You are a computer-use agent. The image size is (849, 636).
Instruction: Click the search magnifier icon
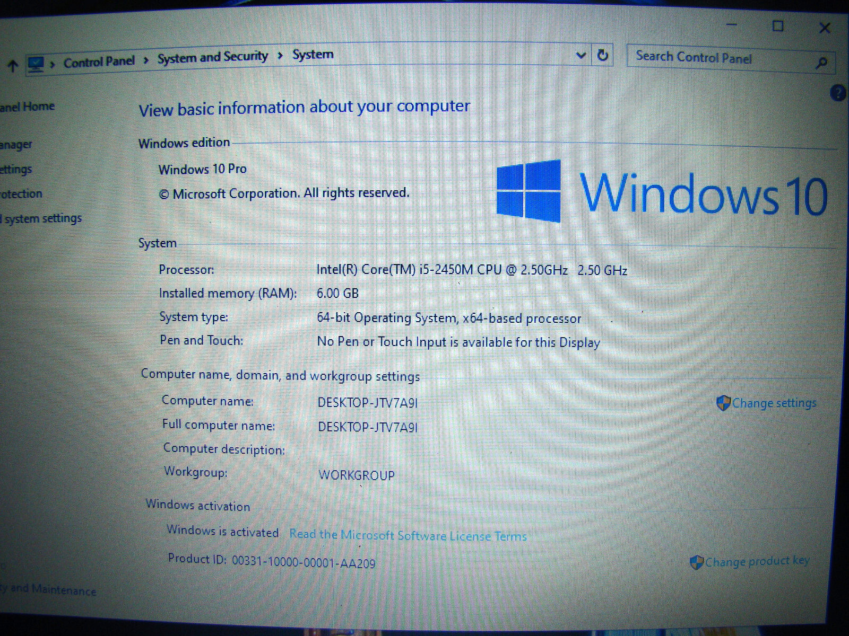coord(821,63)
